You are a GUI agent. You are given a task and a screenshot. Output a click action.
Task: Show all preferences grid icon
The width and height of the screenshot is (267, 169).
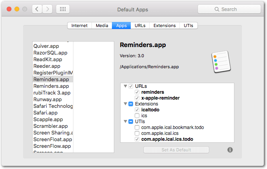click(x=63, y=9)
